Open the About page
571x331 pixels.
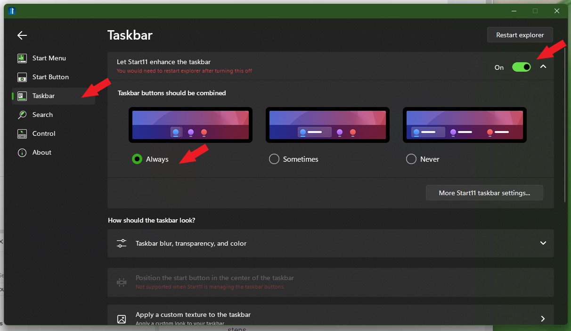point(53,153)
